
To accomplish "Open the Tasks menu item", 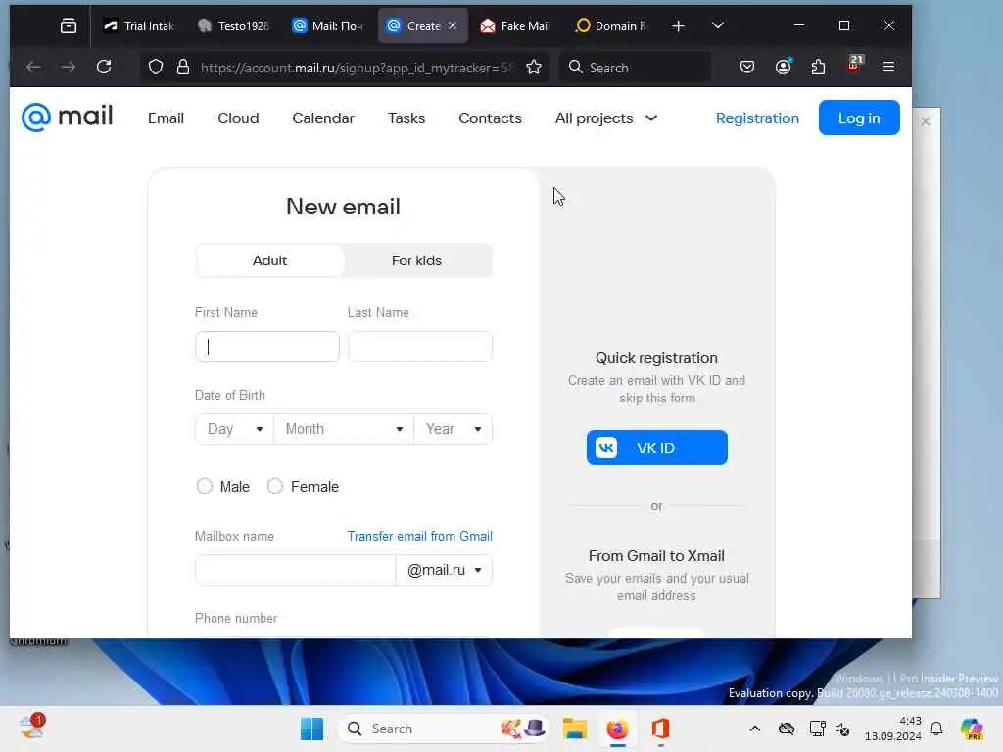I will (406, 118).
